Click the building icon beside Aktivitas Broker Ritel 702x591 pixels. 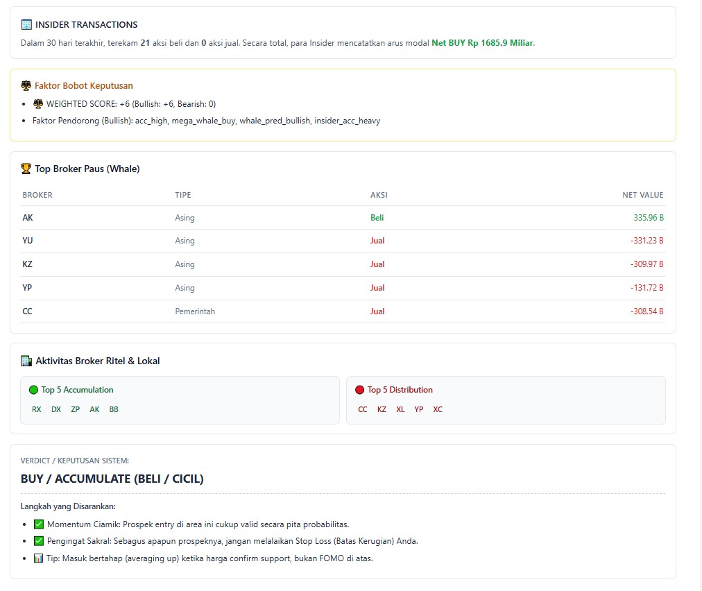26,361
